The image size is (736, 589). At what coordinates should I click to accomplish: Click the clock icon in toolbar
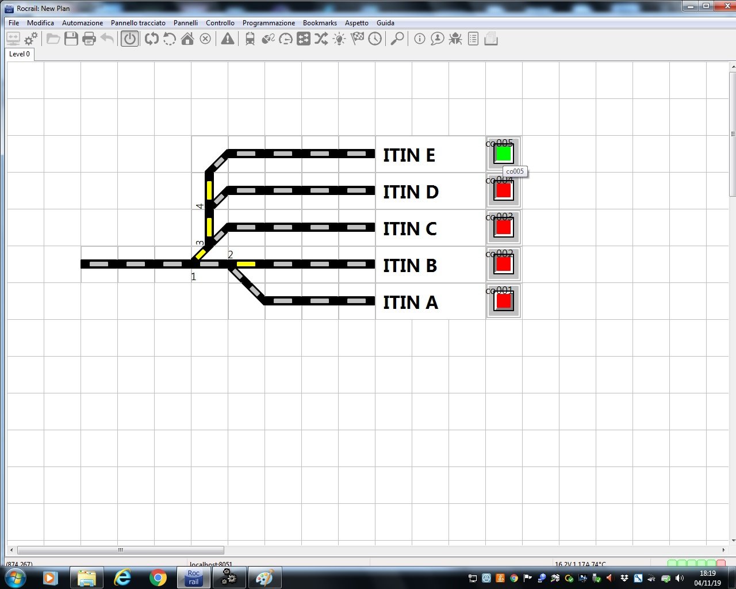pyautogui.click(x=375, y=39)
